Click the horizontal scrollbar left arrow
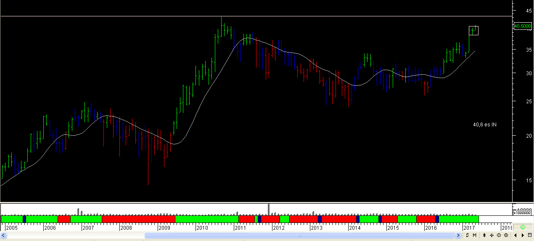 click(4, 236)
